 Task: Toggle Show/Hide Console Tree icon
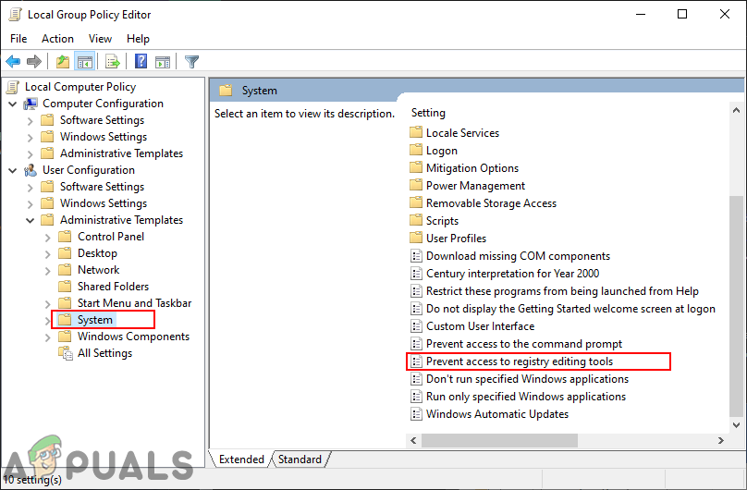[x=85, y=61]
